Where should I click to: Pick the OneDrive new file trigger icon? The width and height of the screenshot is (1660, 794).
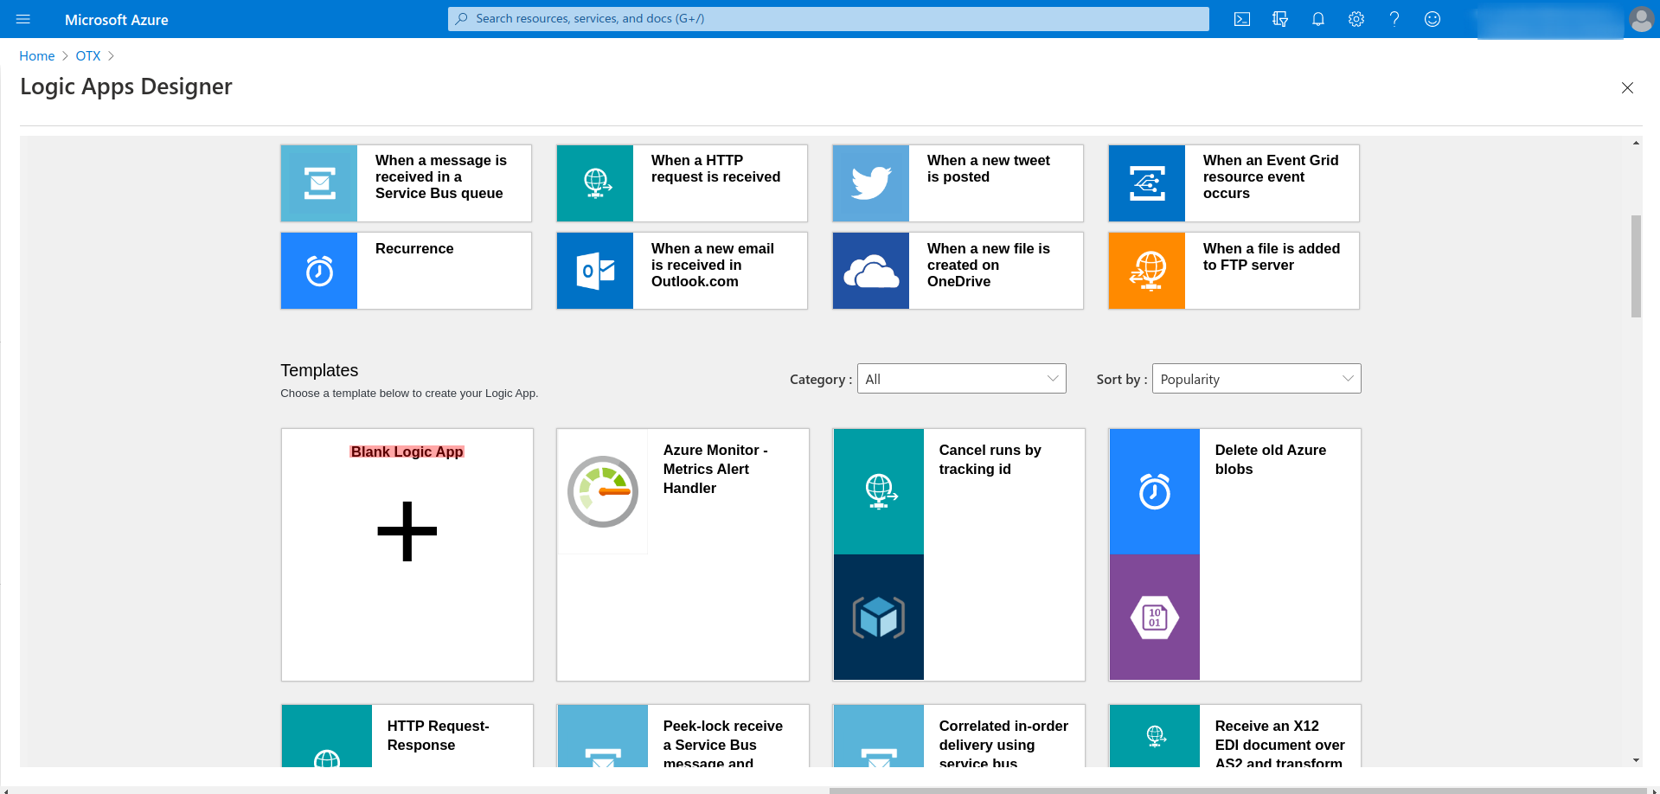point(870,271)
